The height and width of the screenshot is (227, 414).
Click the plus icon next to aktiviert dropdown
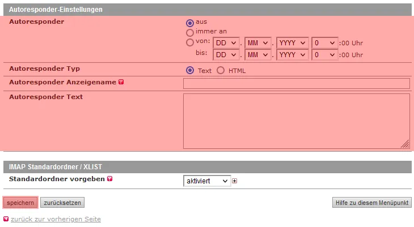[x=234, y=181]
